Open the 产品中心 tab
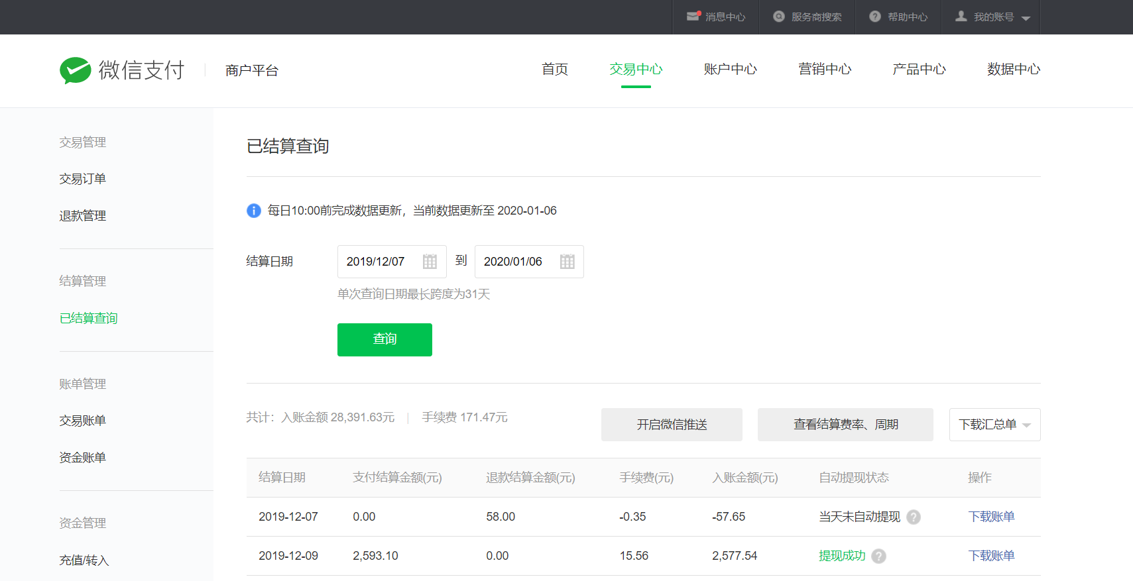This screenshot has width=1133, height=581. coord(919,69)
